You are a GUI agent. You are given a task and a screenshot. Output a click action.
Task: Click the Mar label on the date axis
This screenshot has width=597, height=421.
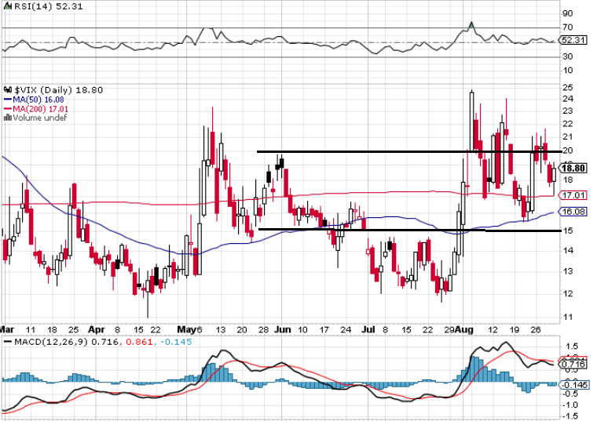click(7, 330)
